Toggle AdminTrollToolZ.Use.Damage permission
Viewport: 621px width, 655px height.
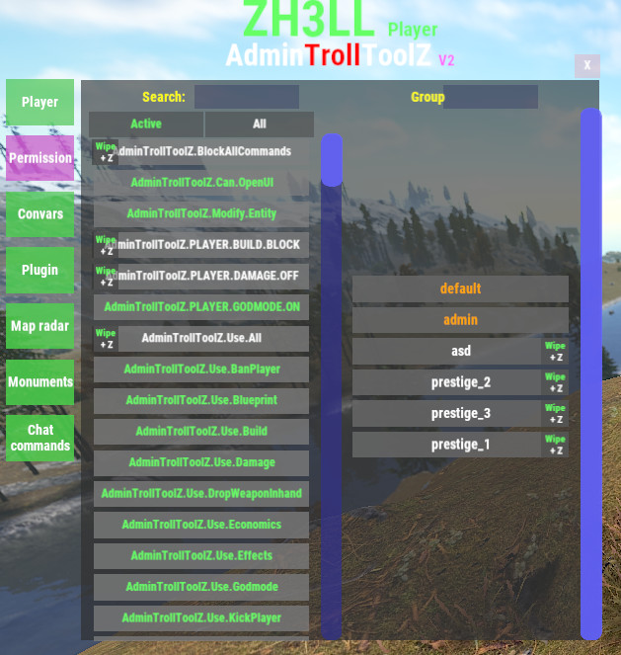(201, 462)
